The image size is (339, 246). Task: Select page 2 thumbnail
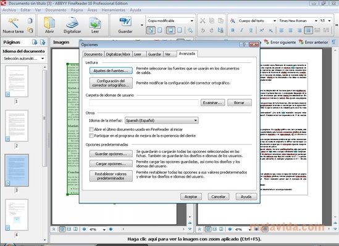click(x=17, y=126)
